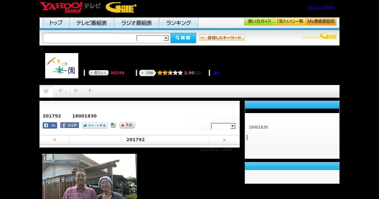This screenshot has height=199, width=379.
Task: Expand 登録したキーワード dropdown
Action: pos(222,38)
